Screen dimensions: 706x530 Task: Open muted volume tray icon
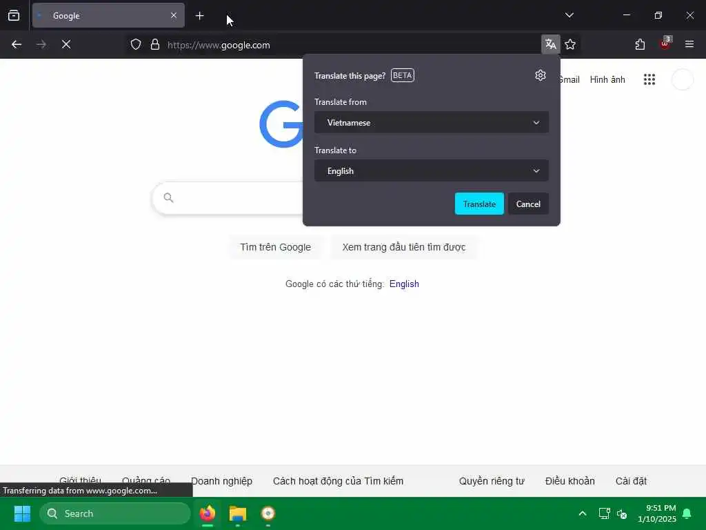[622, 513]
